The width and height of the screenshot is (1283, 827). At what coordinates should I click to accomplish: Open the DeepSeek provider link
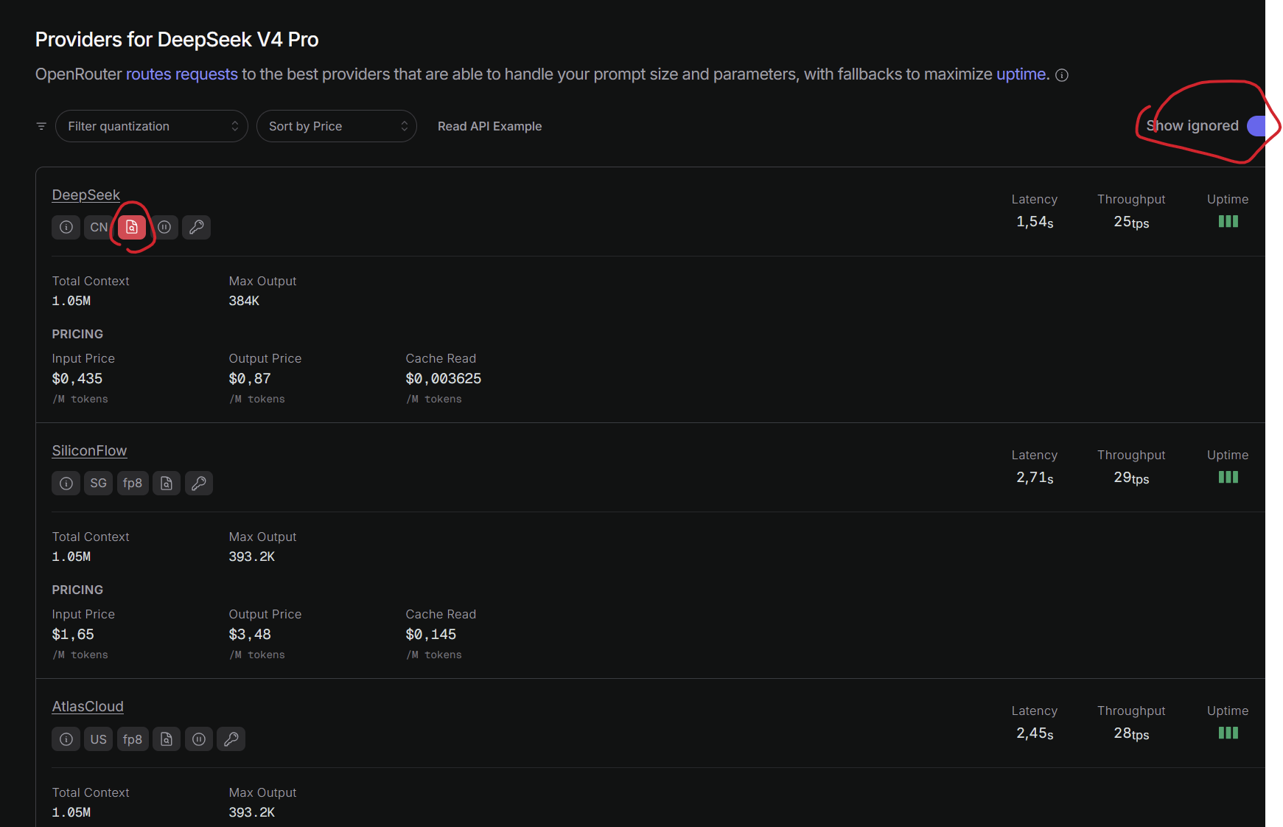click(86, 195)
